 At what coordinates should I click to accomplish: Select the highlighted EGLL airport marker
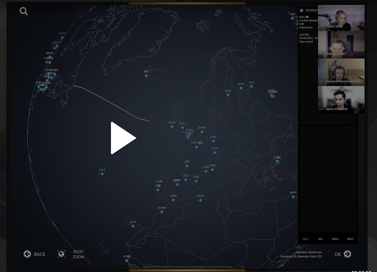pyautogui.click(x=188, y=136)
